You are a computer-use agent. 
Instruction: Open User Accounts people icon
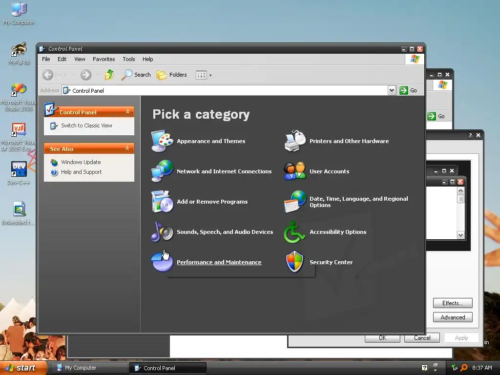(x=295, y=171)
